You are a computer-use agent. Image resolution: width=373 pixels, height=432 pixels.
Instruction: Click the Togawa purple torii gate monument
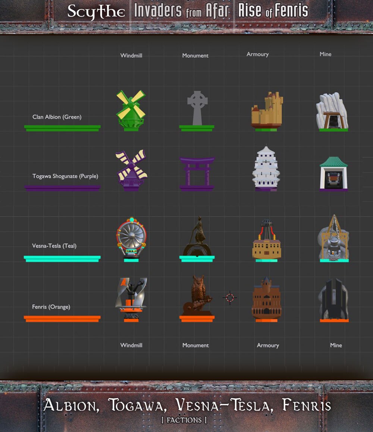click(x=197, y=174)
